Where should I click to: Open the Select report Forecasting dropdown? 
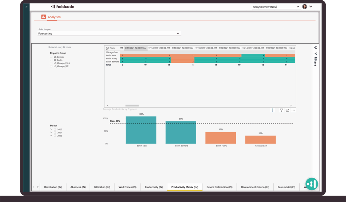(109, 34)
